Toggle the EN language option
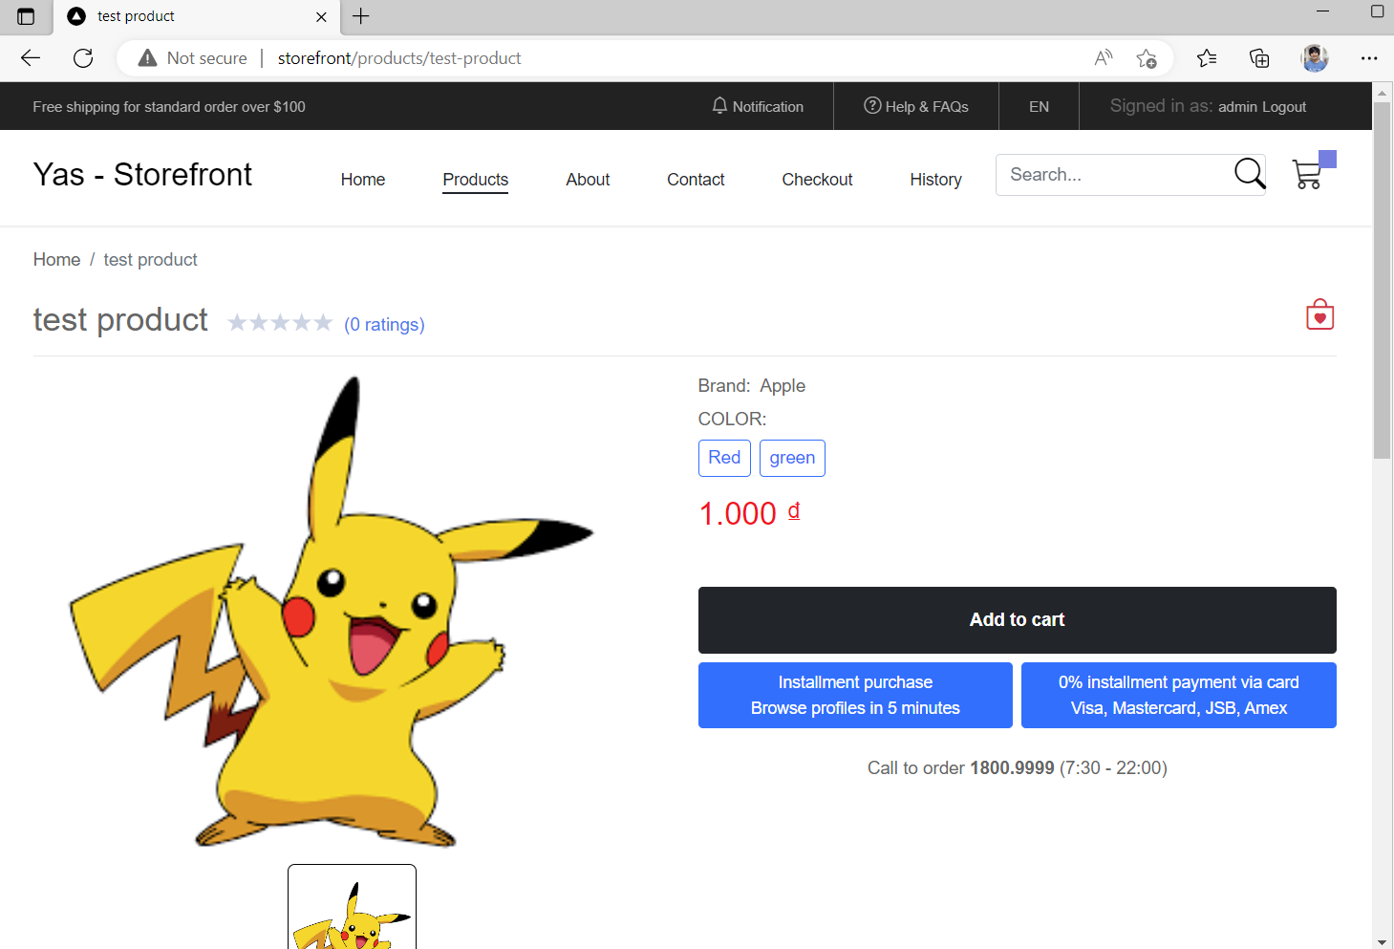Image resolution: width=1394 pixels, height=949 pixels. tap(1039, 106)
